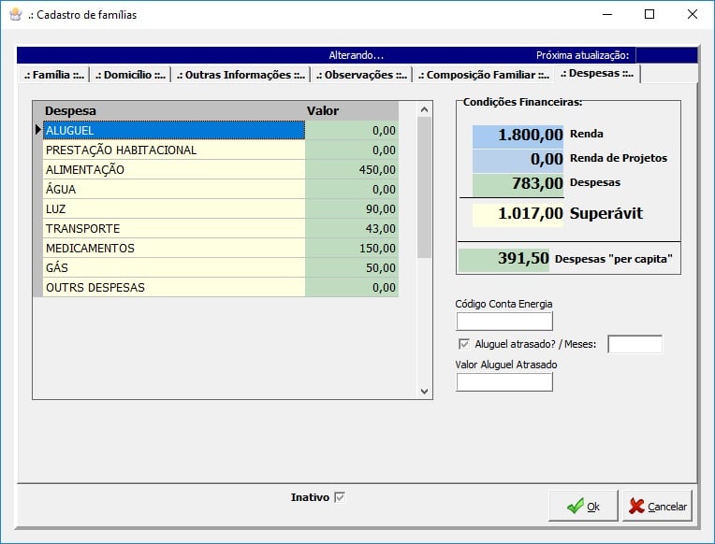Toggle the Aluguel atrasado checkbox
The height and width of the screenshot is (544, 715).
pos(463,344)
